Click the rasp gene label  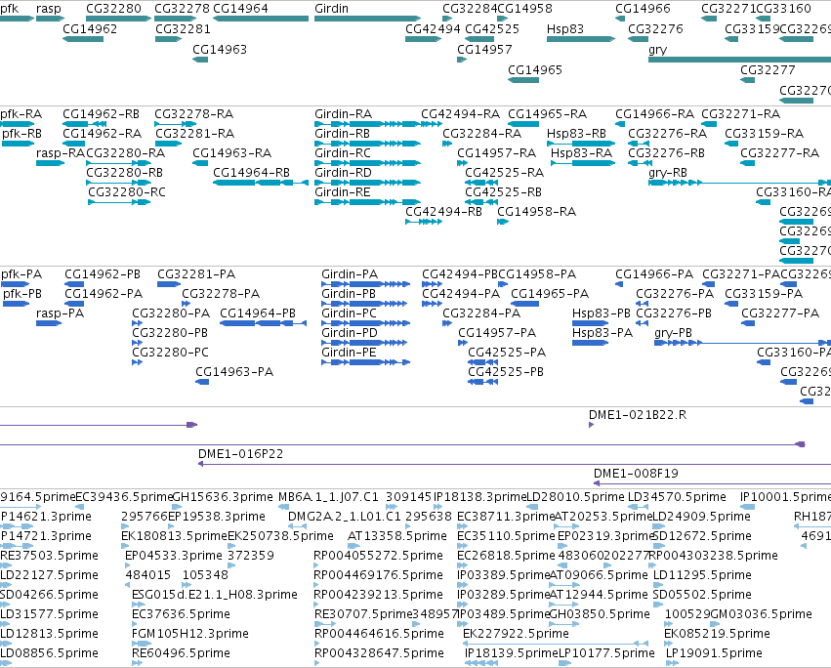tap(48, 9)
